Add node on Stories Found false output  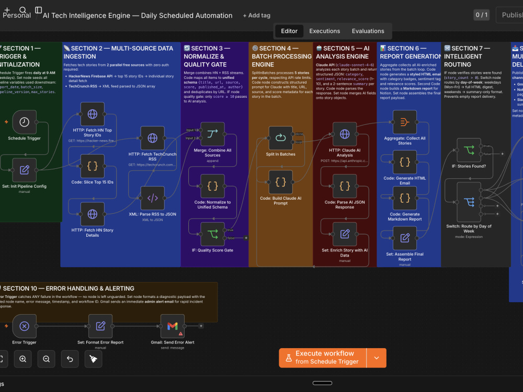point(502,154)
